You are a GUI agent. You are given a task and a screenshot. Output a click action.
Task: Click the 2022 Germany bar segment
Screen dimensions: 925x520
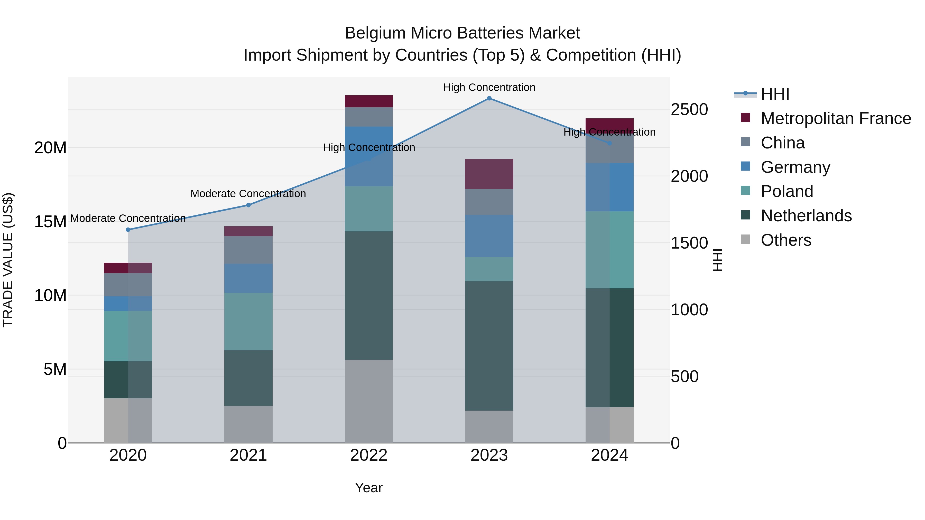pos(369,156)
